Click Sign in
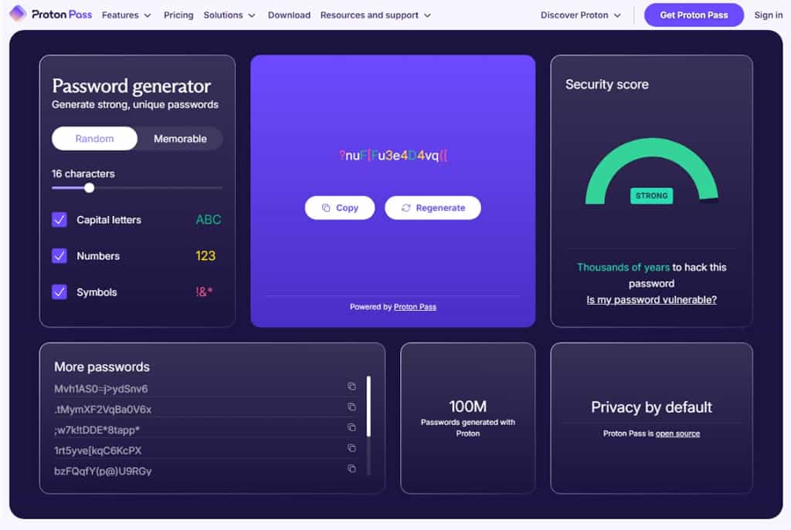The height and width of the screenshot is (530, 791). point(769,15)
